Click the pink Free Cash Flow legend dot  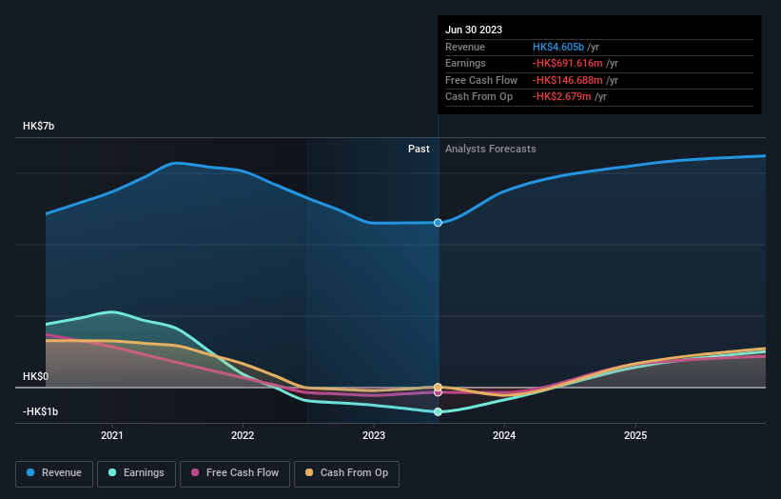click(x=195, y=472)
